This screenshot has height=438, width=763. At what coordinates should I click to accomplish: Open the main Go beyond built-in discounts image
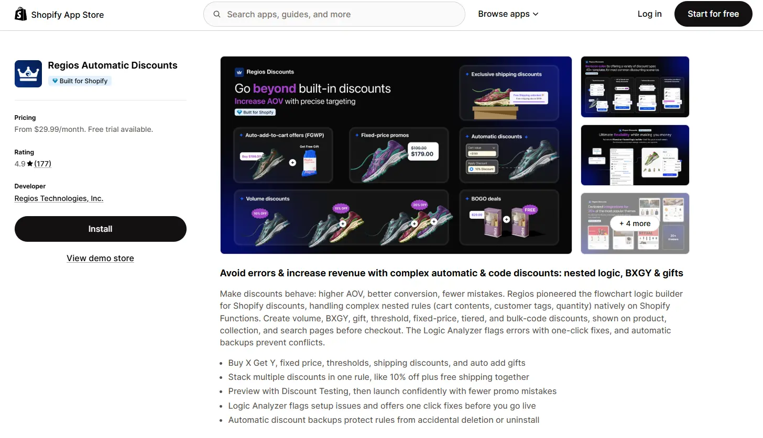[396, 155]
